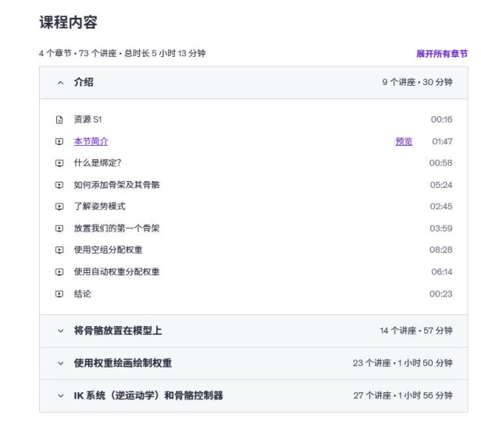This screenshot has width=481, height=429.
Task: Click the video icon beside 放置我们的第一个骨架
Action: (59, 229)
